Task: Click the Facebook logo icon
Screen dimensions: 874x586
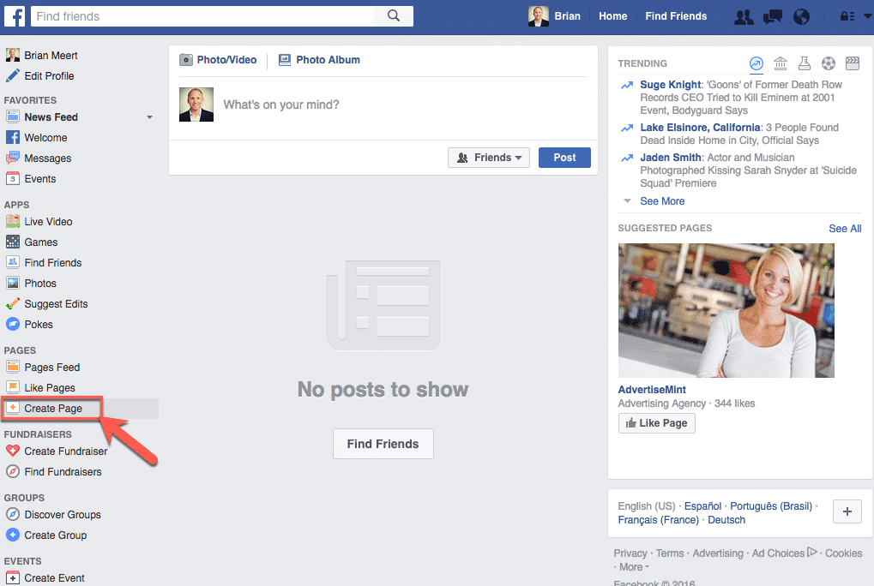Action: coord(15,15)
